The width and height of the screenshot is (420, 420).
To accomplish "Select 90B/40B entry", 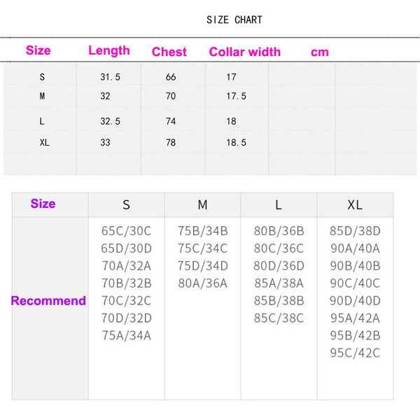I will tap(355, 266).
